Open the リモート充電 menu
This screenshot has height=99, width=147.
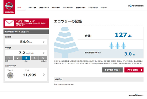coord(32,8)
